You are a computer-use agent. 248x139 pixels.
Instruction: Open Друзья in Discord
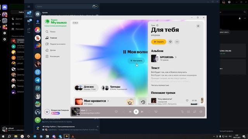[x=17, y=19]
